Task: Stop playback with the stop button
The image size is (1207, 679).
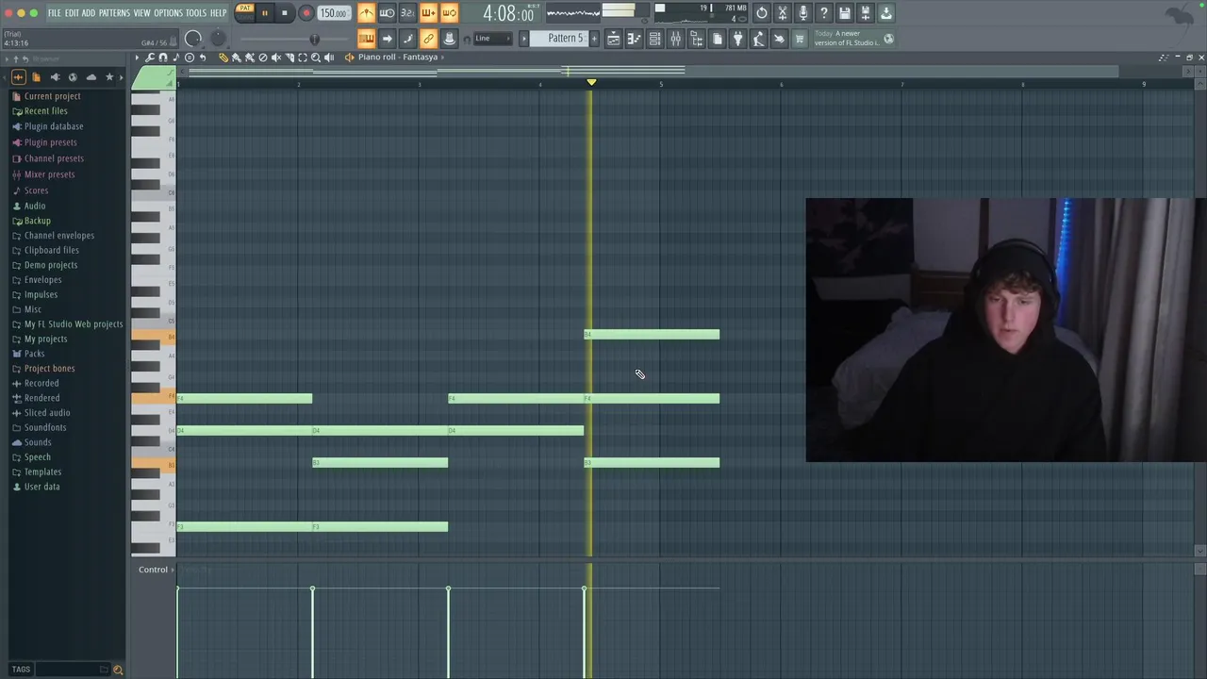Action: click(285, 13)
